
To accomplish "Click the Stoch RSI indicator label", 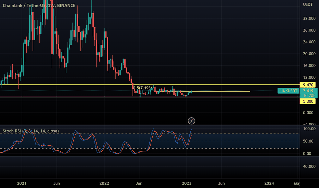I will [x=31, y=131].
